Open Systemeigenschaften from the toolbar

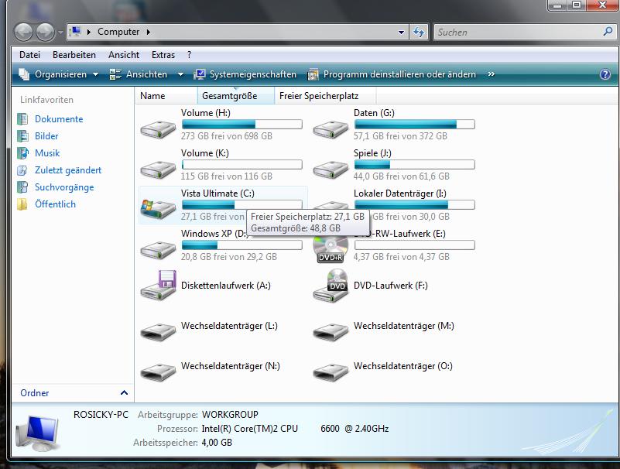(x=245, y=74)
